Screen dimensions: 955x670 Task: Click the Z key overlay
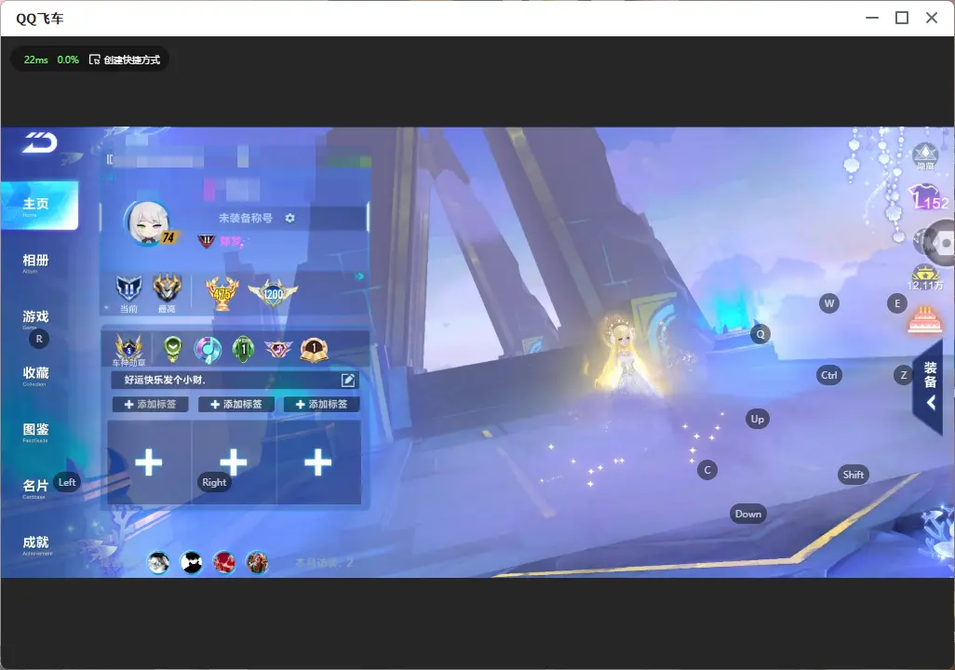(903, 375)
